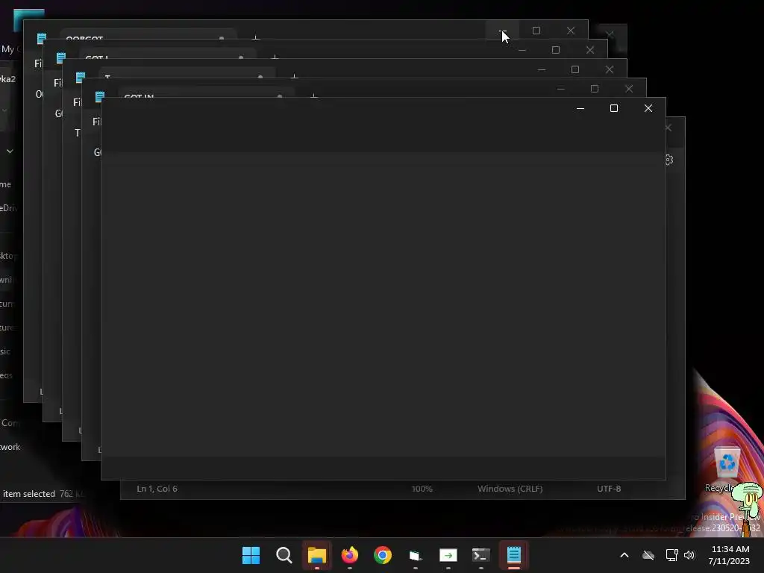Click Ln 1, Col 6 in the status bar

(x=157, y=489)
